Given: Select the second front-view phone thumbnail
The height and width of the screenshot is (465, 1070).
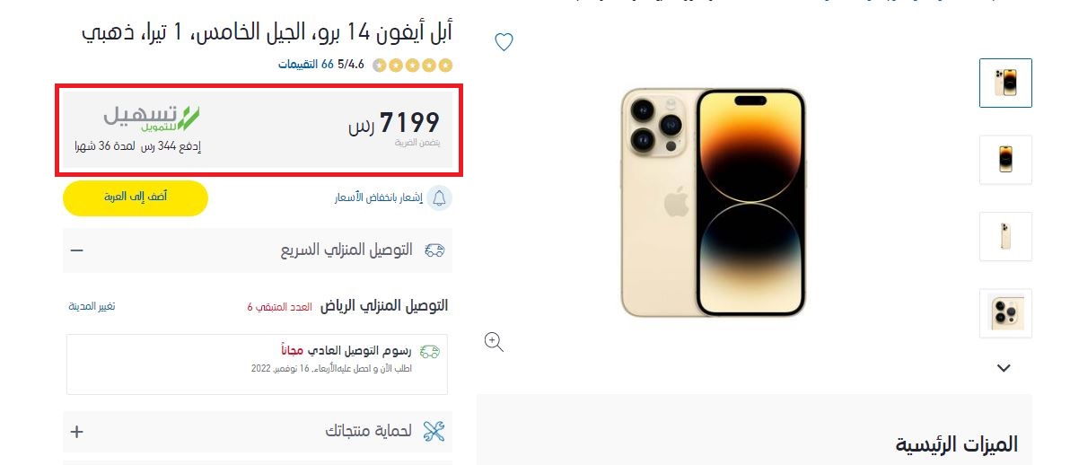Looking at the screenshot, I should [1005, 160].
